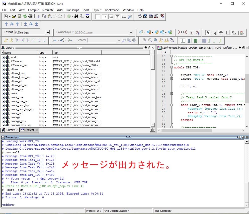Viewport: 249px width, 214px height.
Task: Click the Zoom Mode dashed-box tool icon
Action: [214, 33]
